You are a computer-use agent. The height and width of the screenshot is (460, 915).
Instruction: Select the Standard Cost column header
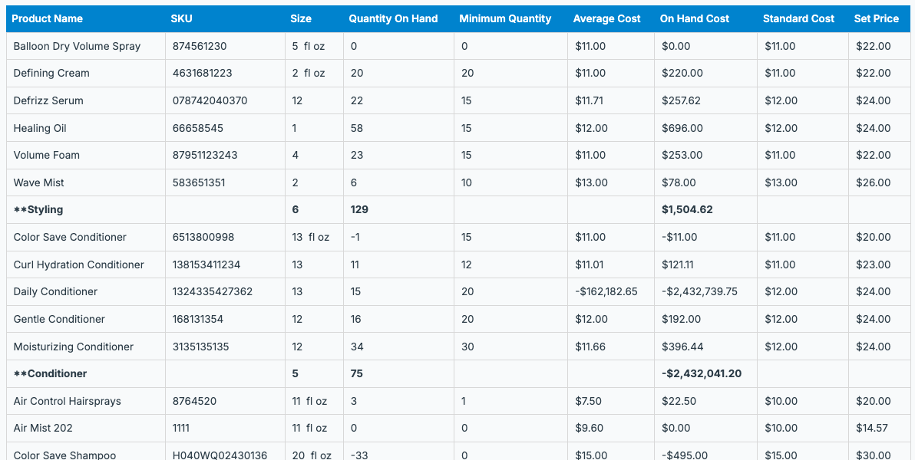click(798, 18)
